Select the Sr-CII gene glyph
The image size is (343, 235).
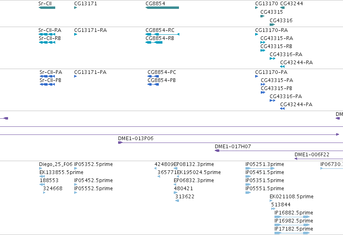[x=47, y=8]
